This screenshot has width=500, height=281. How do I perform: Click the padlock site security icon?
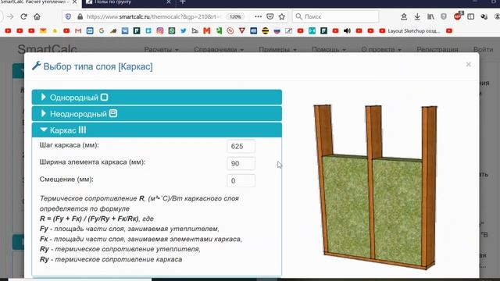(80, 16)
